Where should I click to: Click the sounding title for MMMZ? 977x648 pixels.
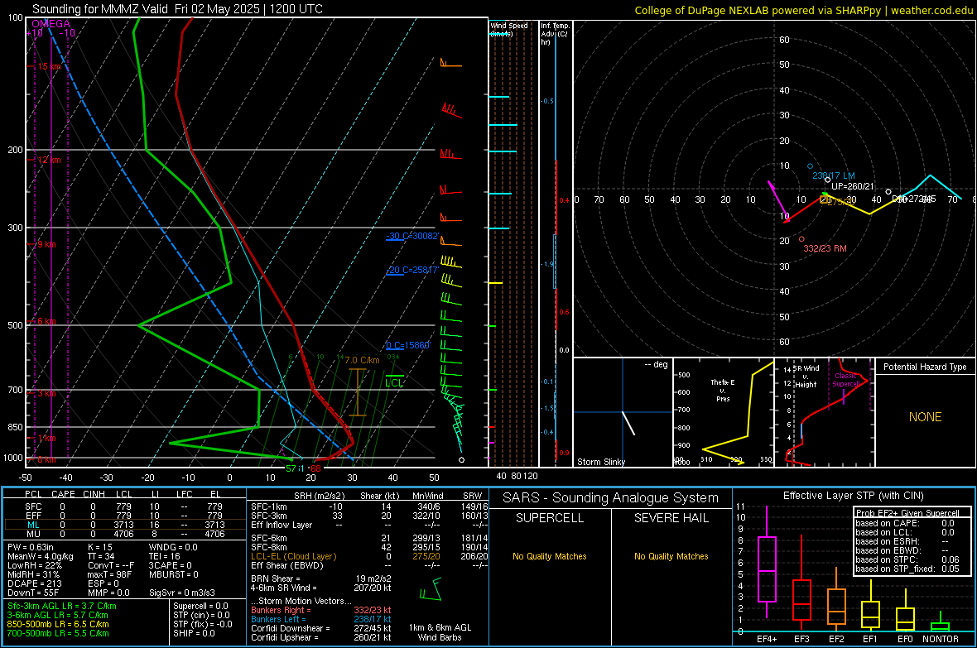click(x=177, y=9)
